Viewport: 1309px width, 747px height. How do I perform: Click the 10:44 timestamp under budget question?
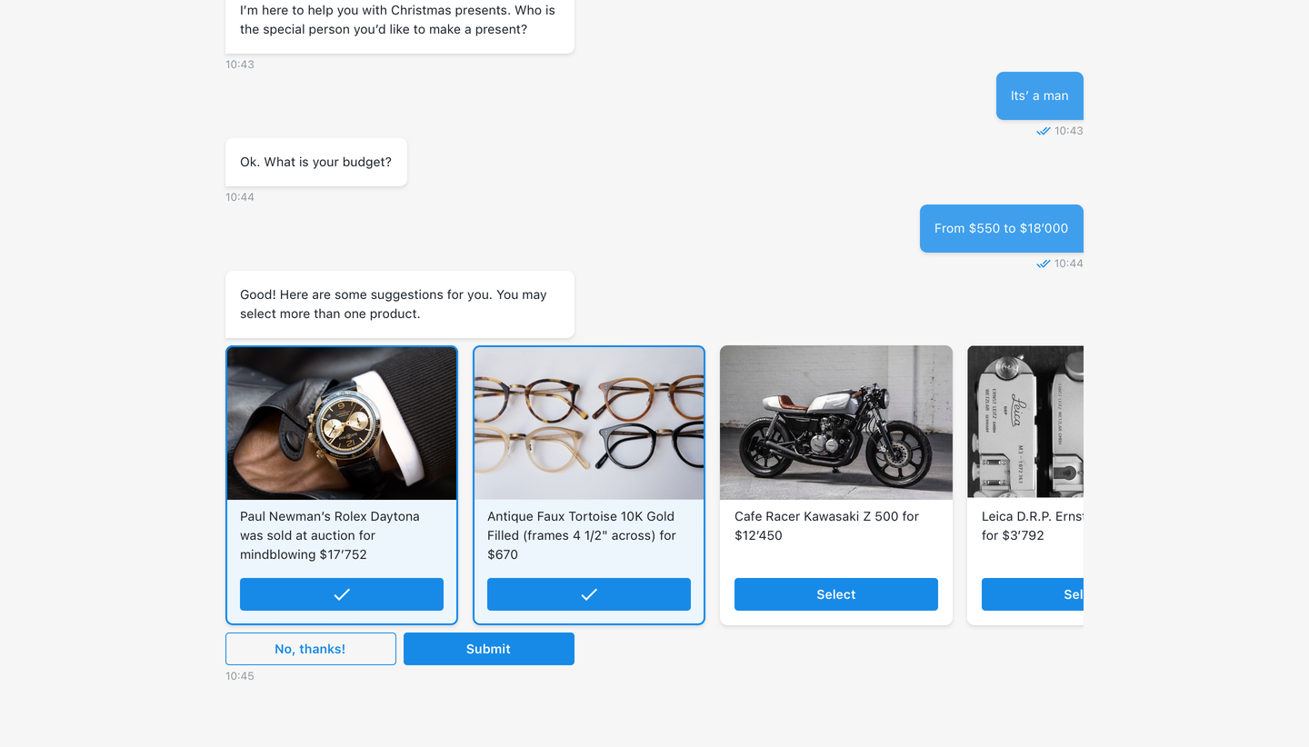click(x=240, y=197)
